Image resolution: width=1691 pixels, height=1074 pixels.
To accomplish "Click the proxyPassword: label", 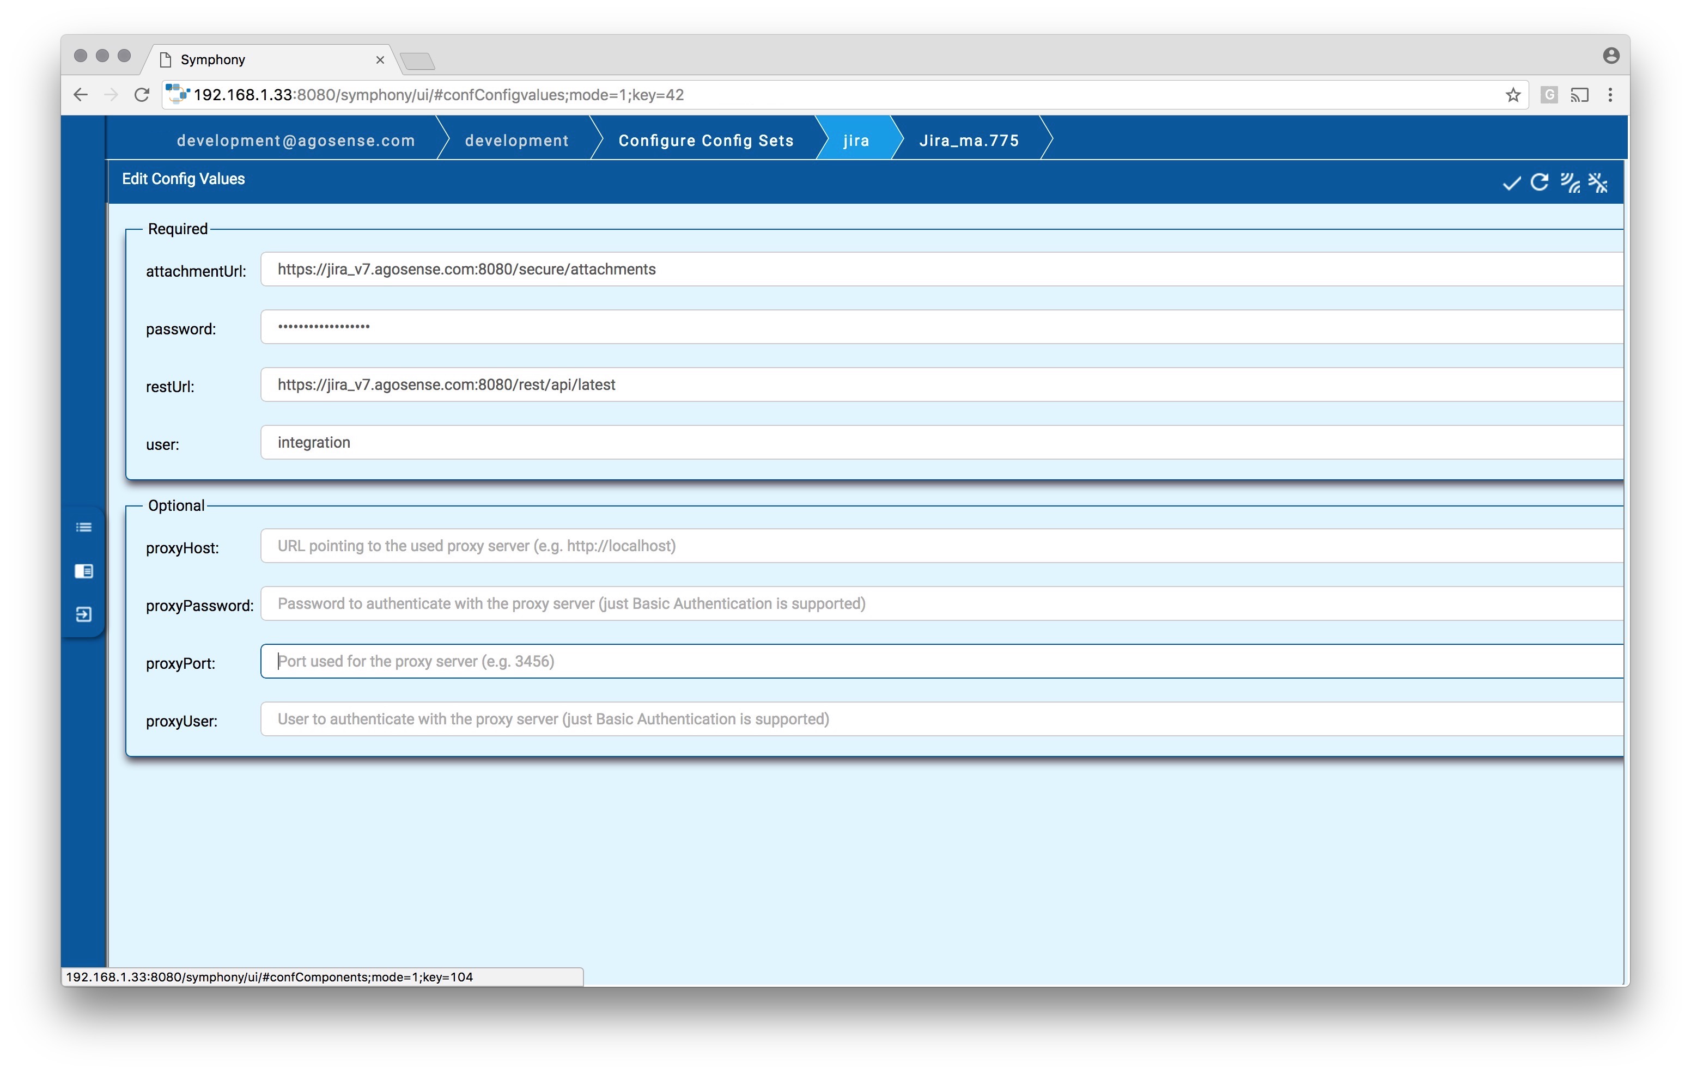I will (x=199, y=606).
